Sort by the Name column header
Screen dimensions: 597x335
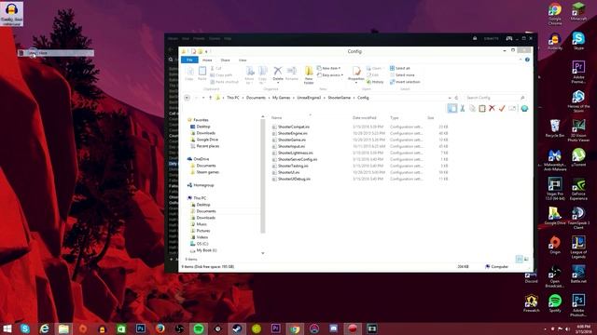click(277, 118)
